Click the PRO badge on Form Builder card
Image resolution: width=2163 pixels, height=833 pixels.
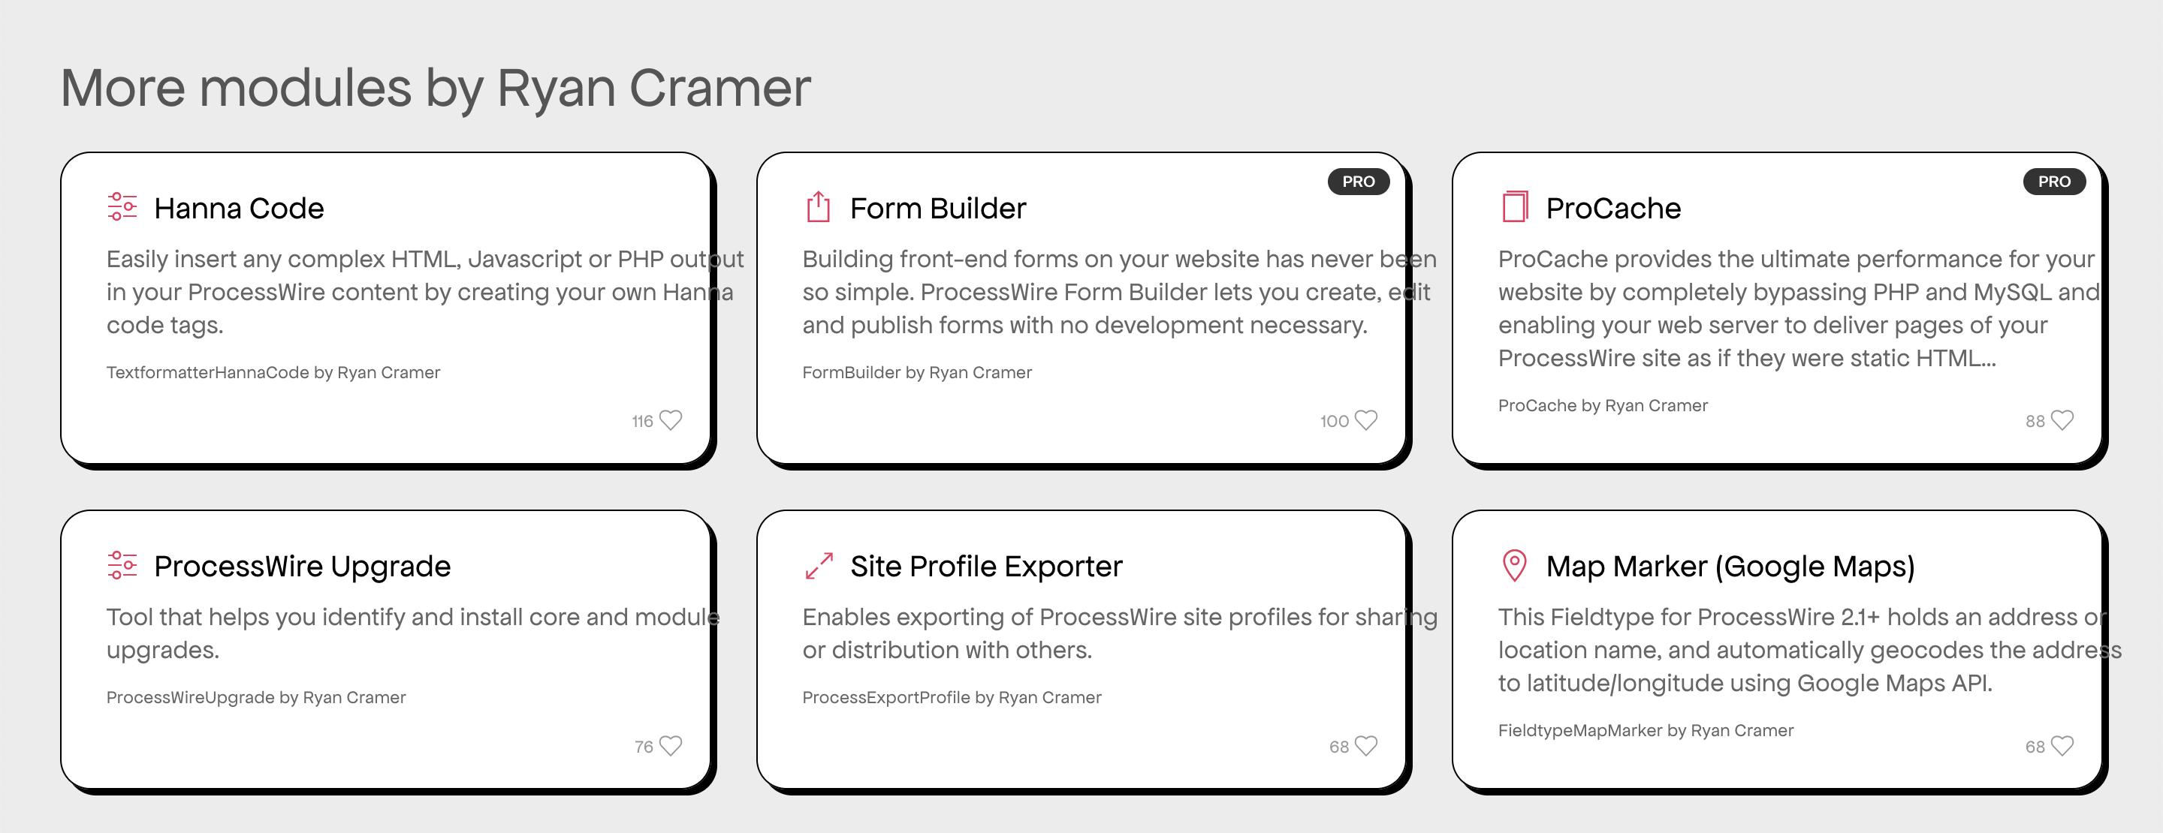tap(1358, 181)
